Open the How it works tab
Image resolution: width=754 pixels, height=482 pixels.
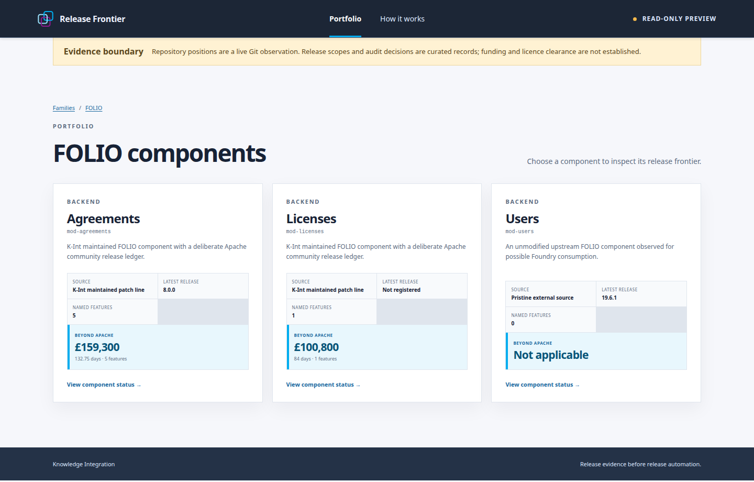[402, 19]
